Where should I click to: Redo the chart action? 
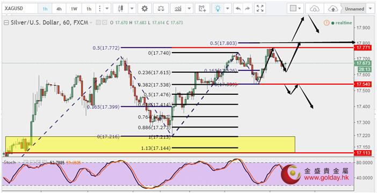247,9
